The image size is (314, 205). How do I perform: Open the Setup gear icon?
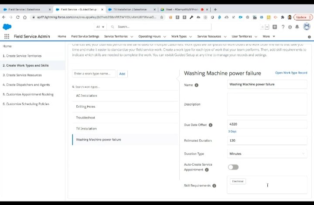[x=290, y=27]
